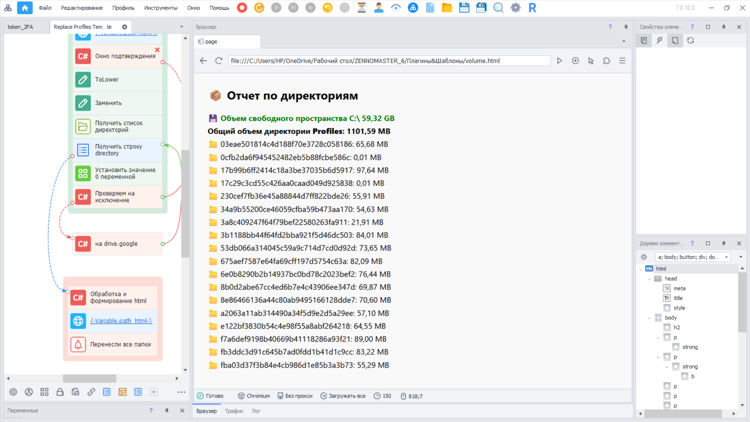Screen dimensions: 750x422
Task: Click the orange restart arrow icon
Action: pyautogui.click(x=259, y=8)
